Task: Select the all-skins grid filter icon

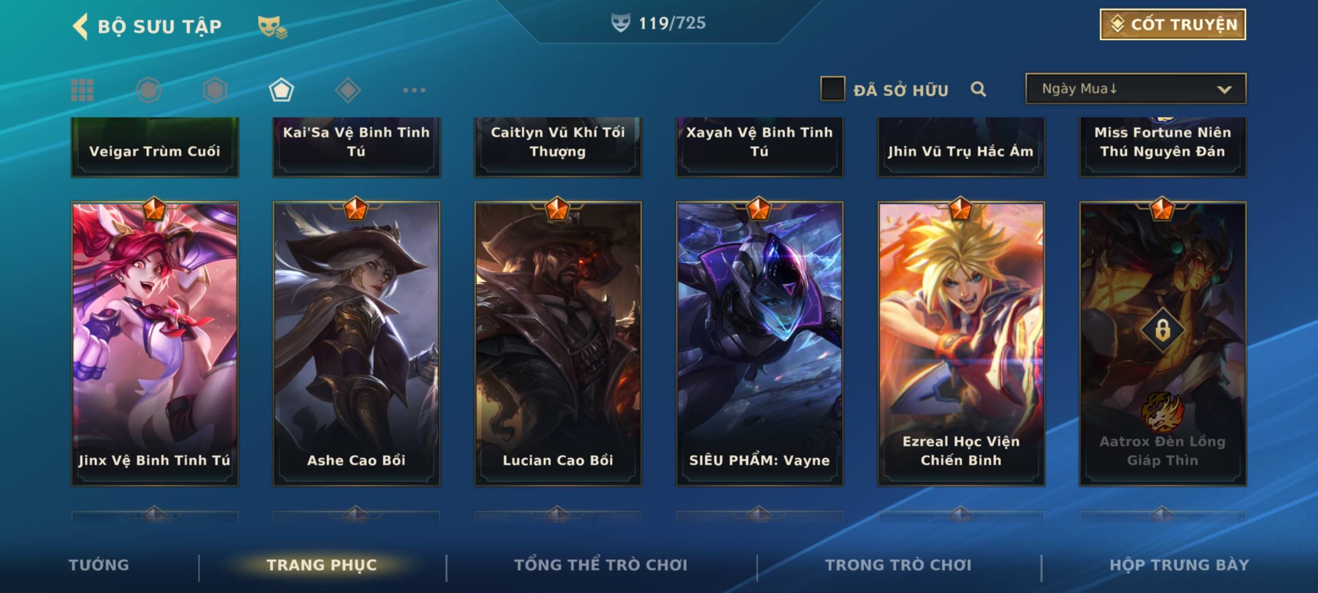Action: coord(82,90)
